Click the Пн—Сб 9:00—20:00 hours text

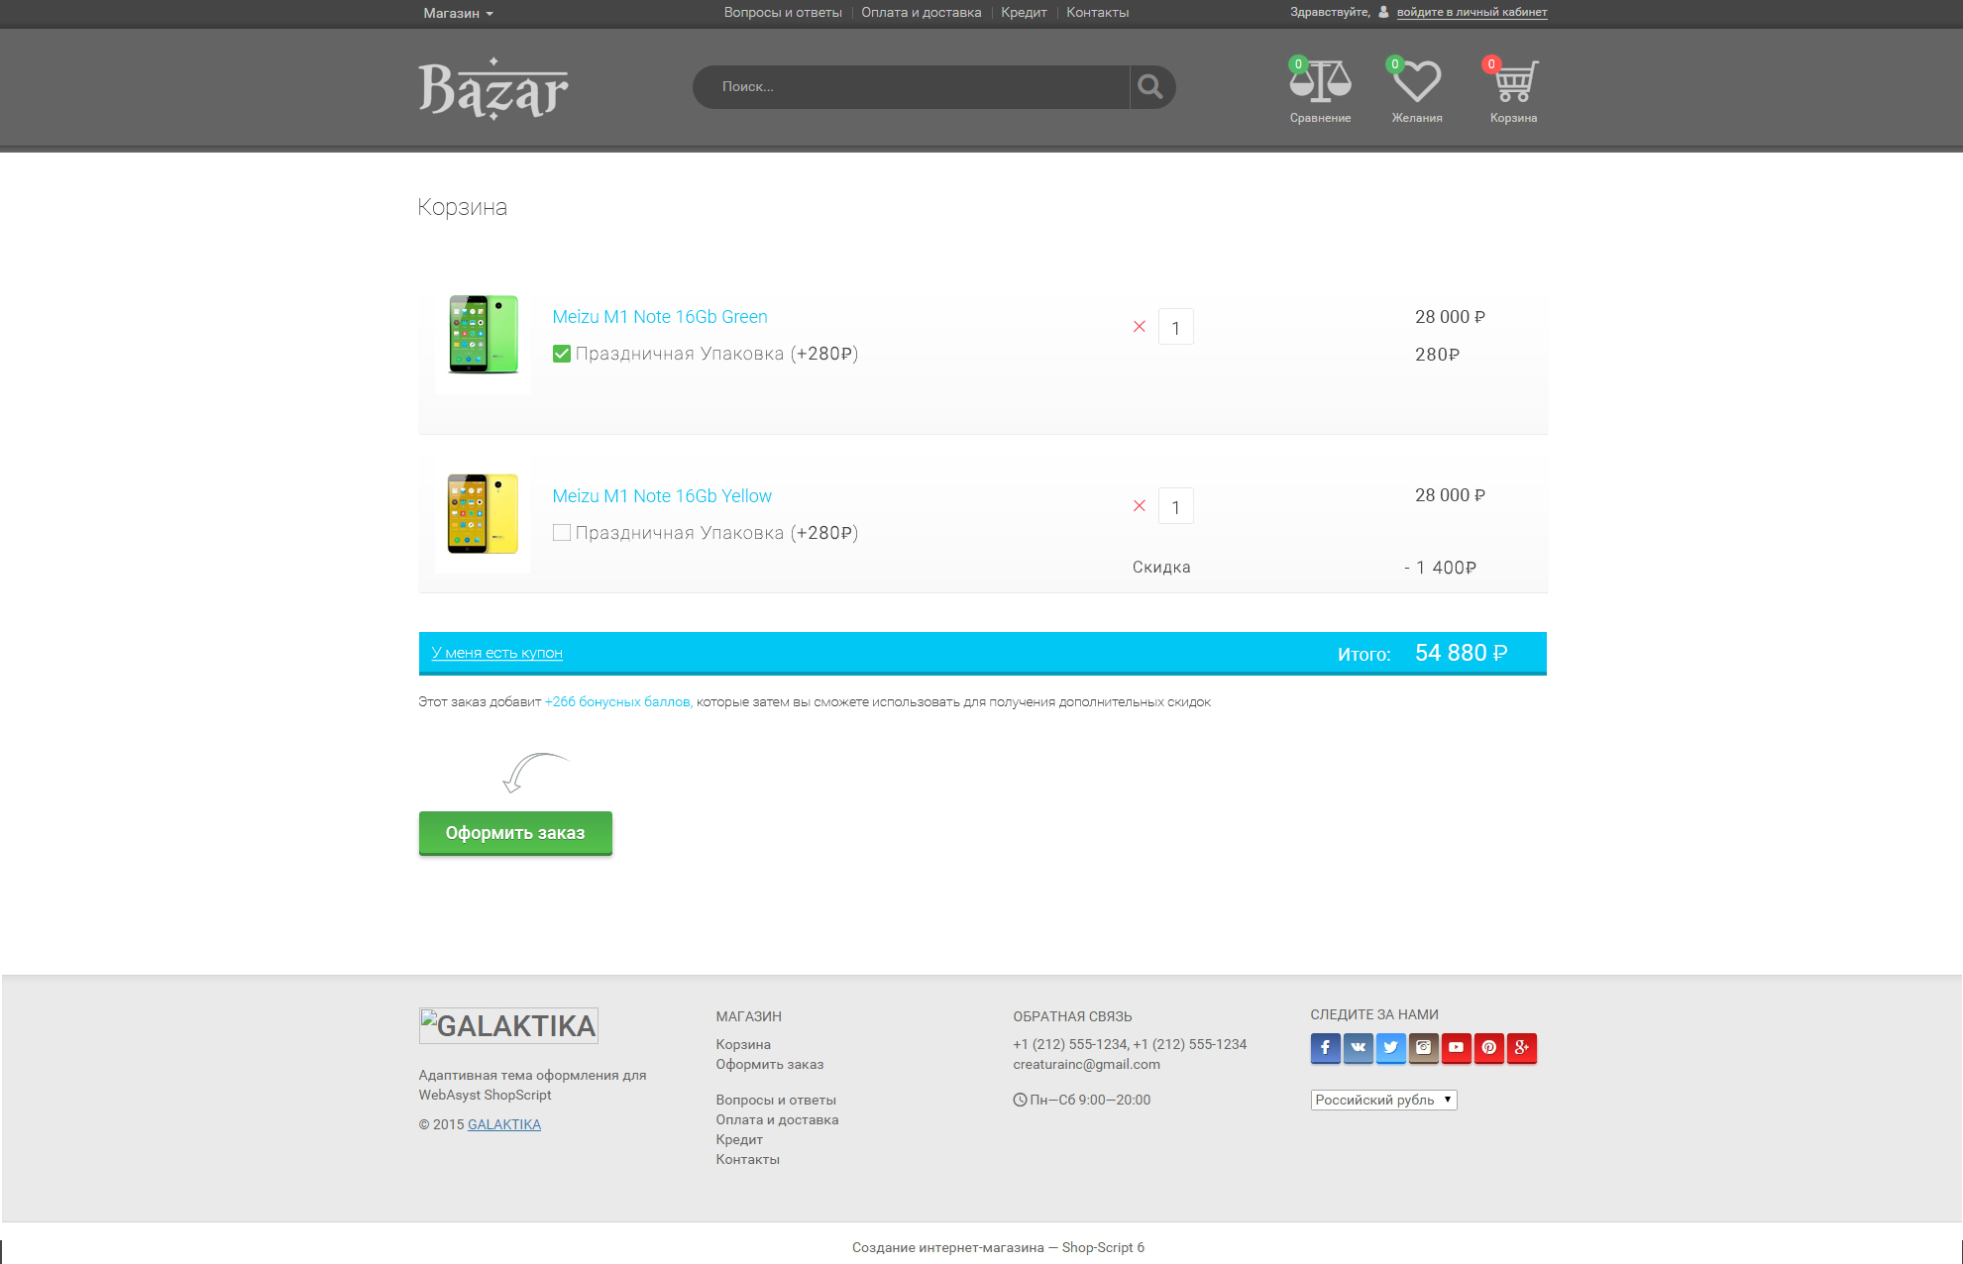click(x=1090, y=1100)
